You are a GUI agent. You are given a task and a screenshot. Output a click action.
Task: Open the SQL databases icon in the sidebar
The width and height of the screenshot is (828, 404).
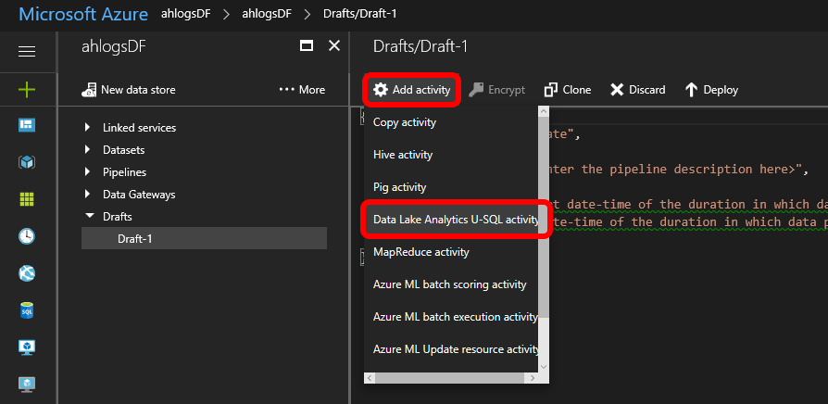point(27,310)
